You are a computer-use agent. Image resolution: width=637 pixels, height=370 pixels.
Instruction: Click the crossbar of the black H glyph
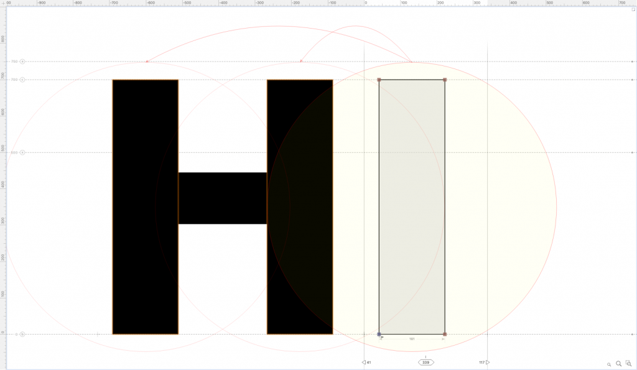coord(223,198)
